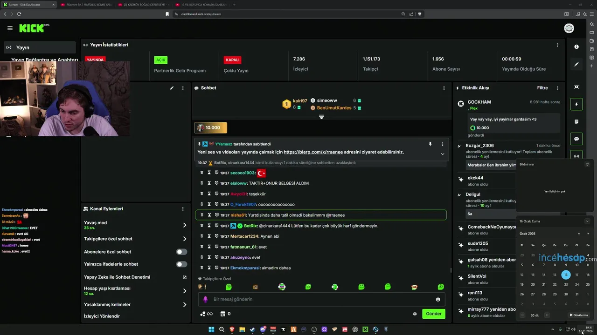The width and height of the screenshot is (597, 335).
Task: Open the emoji picker in message box
Action: 438,299
